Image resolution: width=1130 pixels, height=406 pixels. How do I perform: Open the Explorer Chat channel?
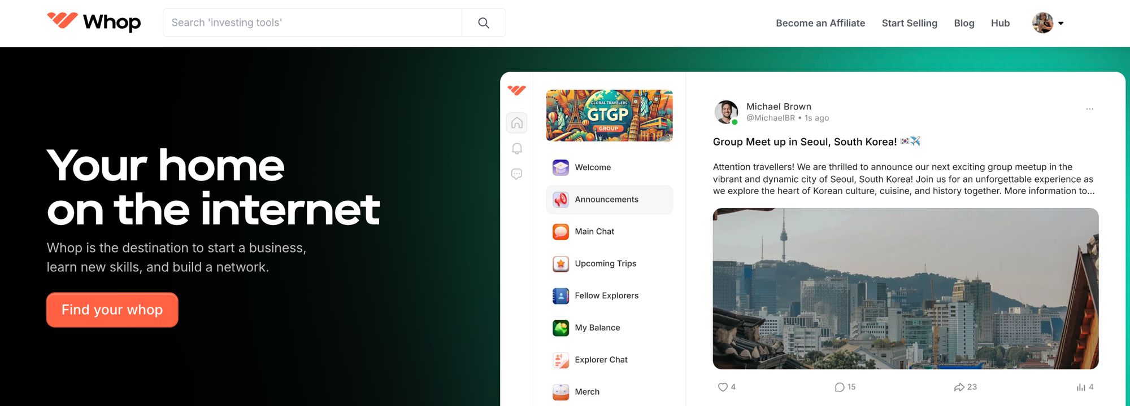coord(609,360)
